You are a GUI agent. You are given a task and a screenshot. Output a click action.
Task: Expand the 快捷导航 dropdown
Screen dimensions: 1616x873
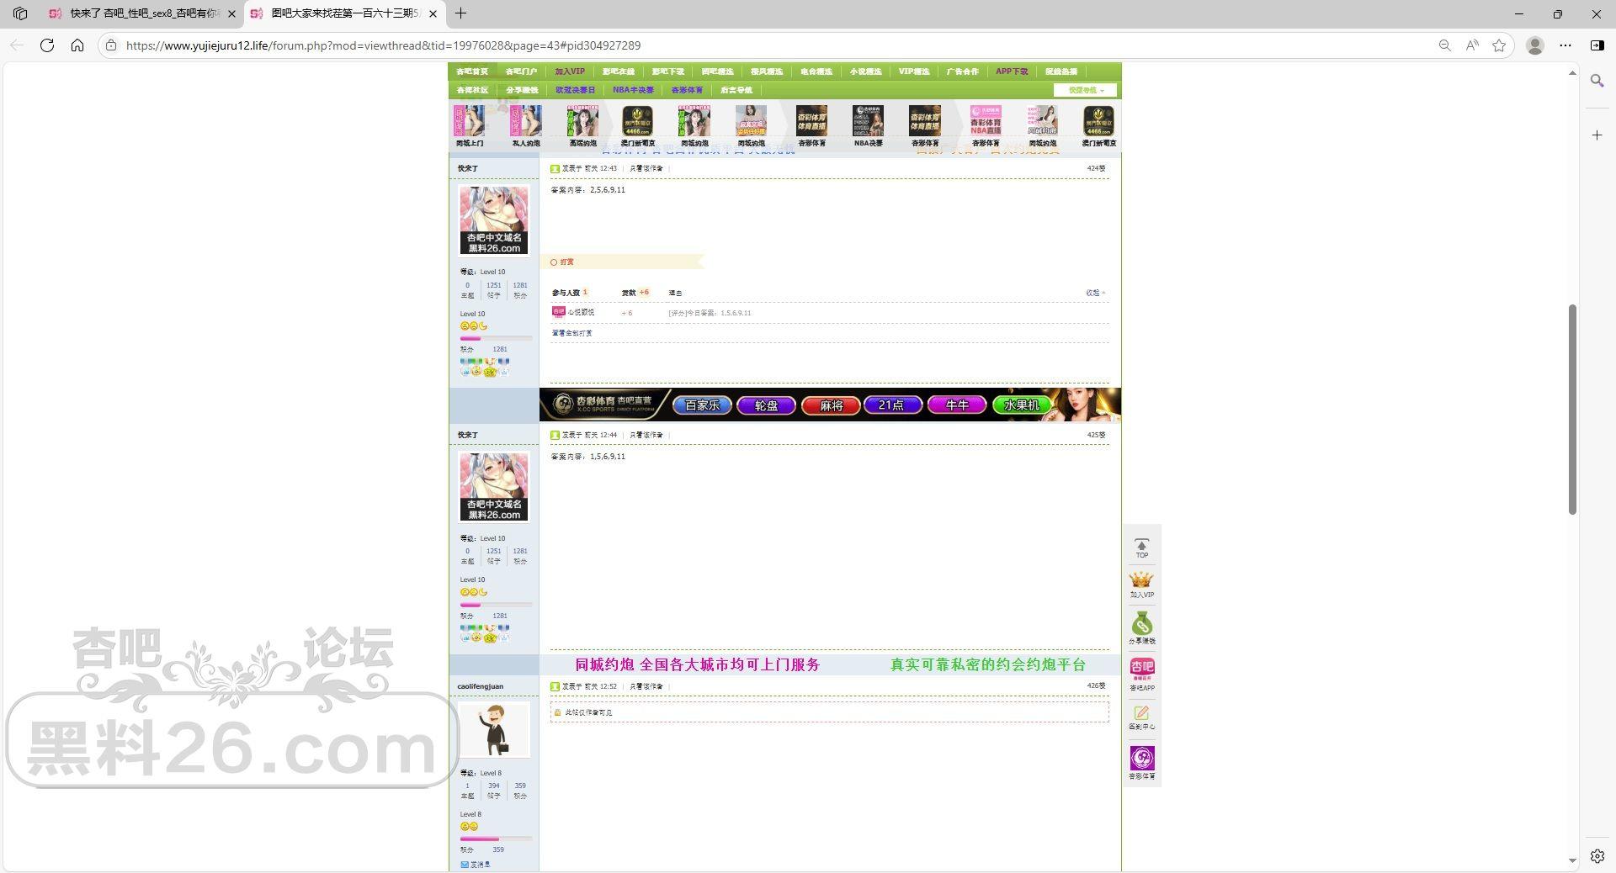click(1086, 90)
